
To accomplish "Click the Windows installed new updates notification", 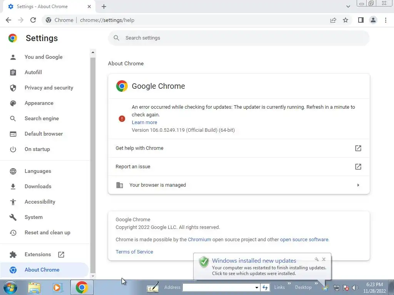I will 262,267.
